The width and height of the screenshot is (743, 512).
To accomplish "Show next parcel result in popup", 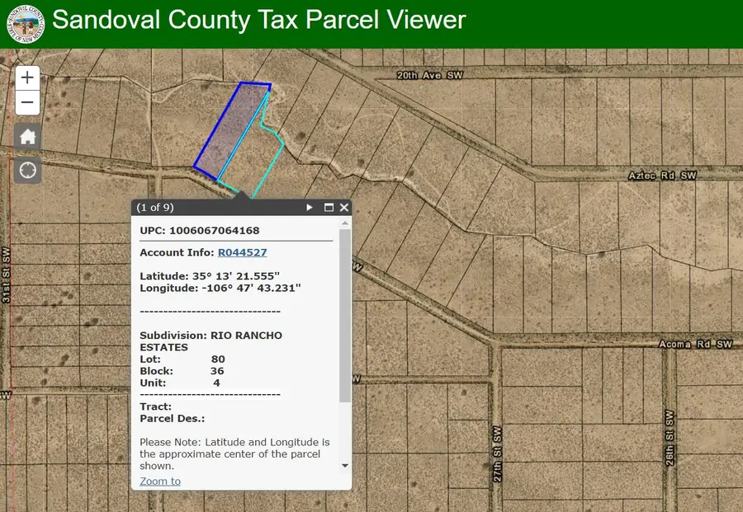I will tap(310, 207).
